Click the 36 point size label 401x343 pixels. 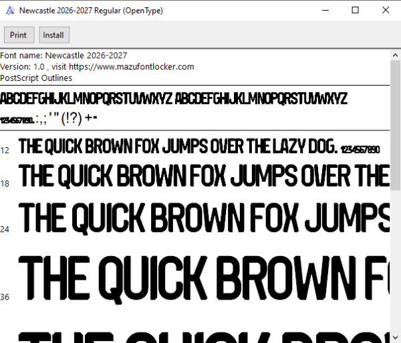point(5,298)
